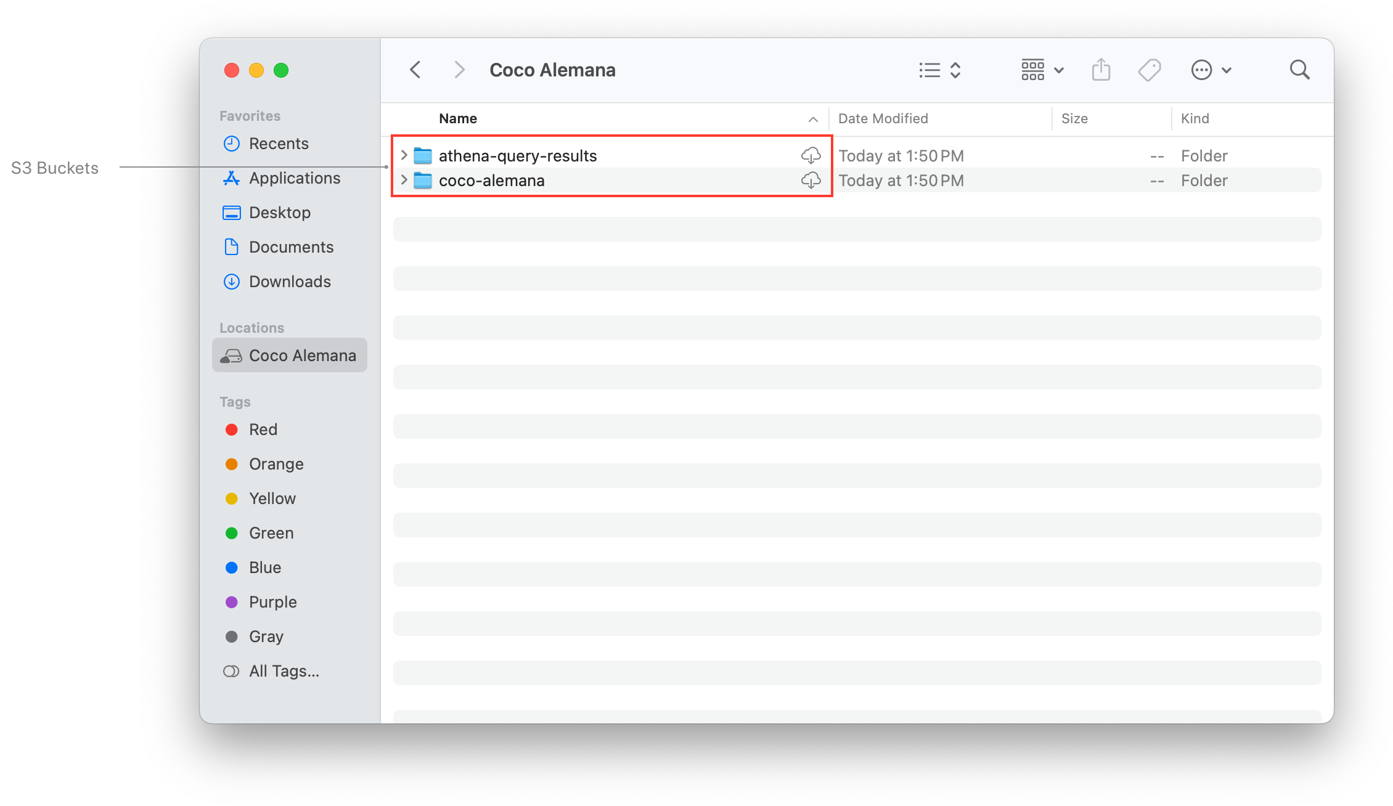Screen dimensions: 1393x806
Task: Select Coco Alemana under Locations
Action: (290, 356)
